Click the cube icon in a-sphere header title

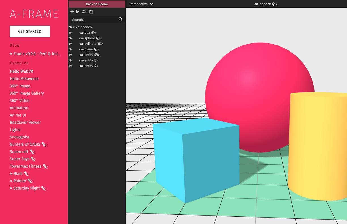pos(274,4)
